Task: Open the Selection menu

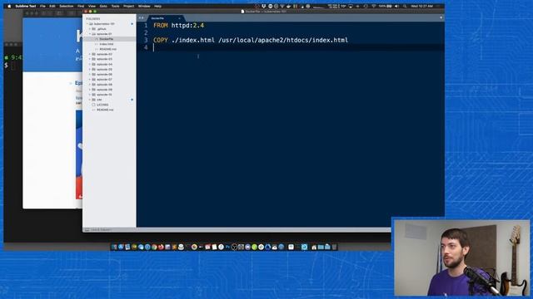Action: pyautogui.click(x=67, y=6)
